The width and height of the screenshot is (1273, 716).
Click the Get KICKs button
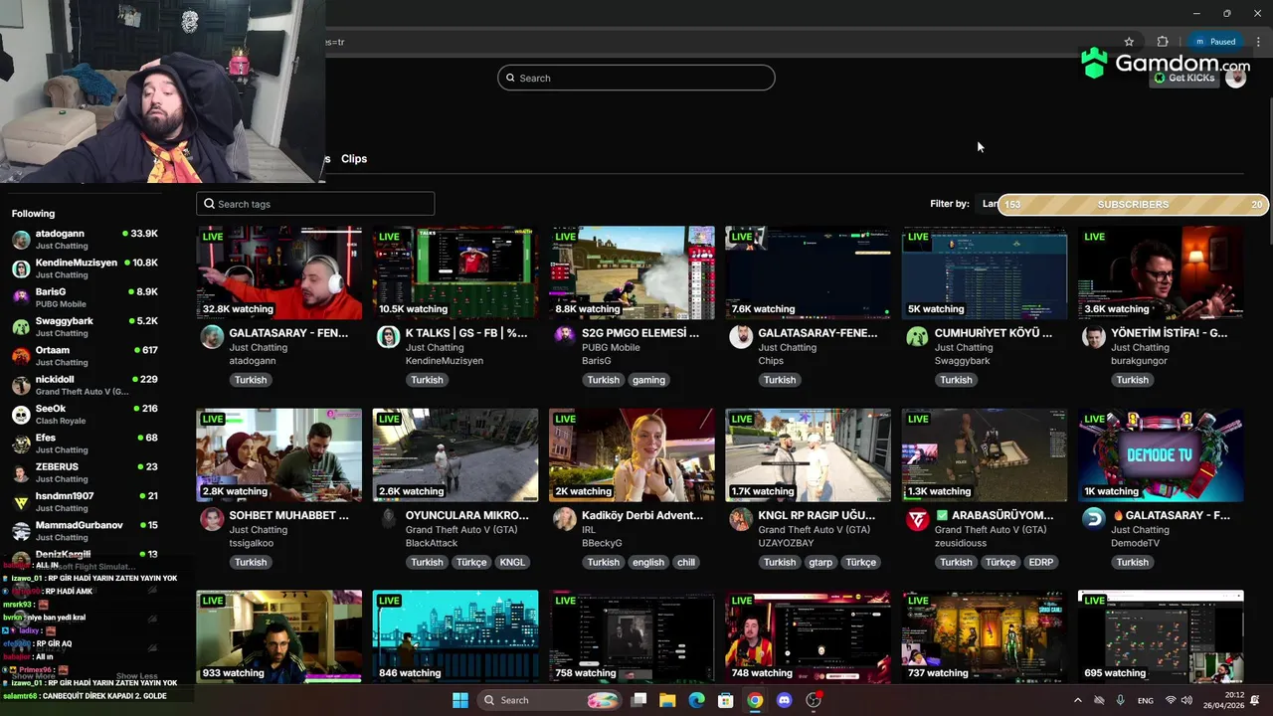tap(1183, 78)
